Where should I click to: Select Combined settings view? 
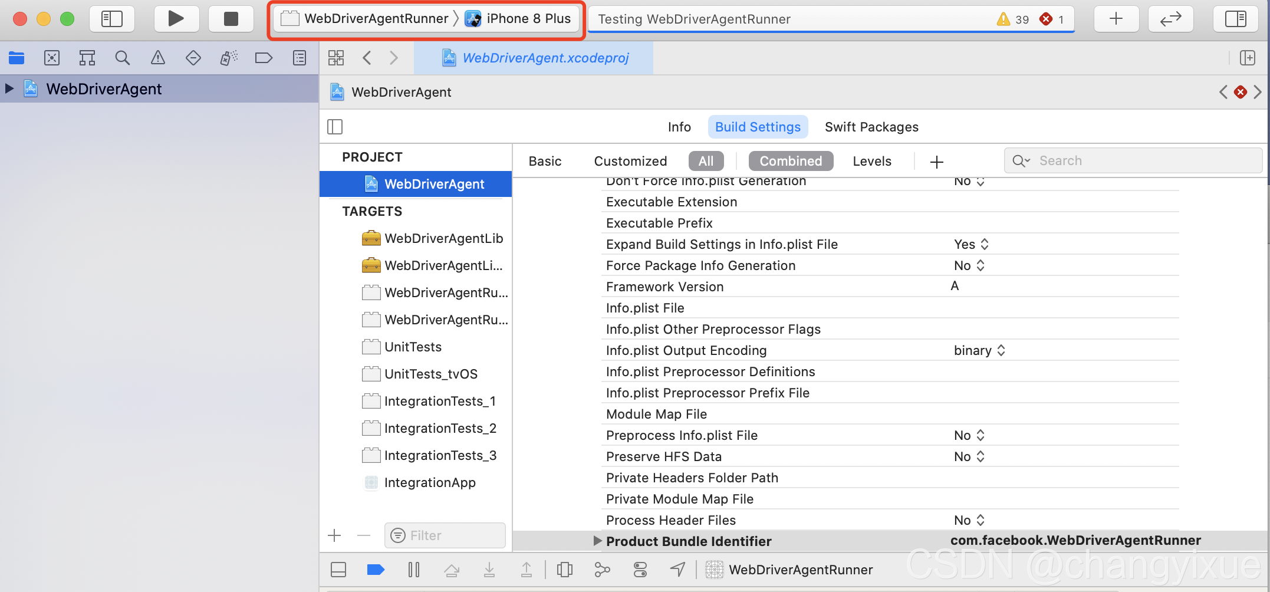pos(791,161)
